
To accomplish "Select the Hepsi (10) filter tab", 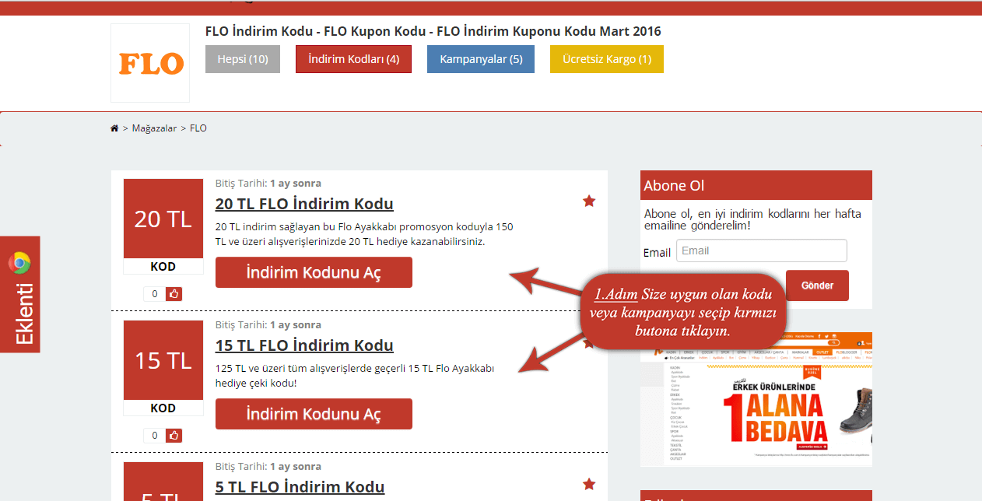I will [x=243, y=59].
